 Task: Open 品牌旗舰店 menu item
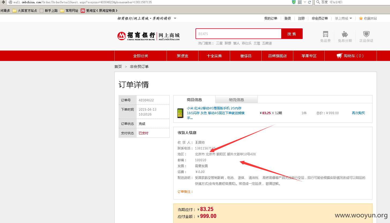pos(277,56)
